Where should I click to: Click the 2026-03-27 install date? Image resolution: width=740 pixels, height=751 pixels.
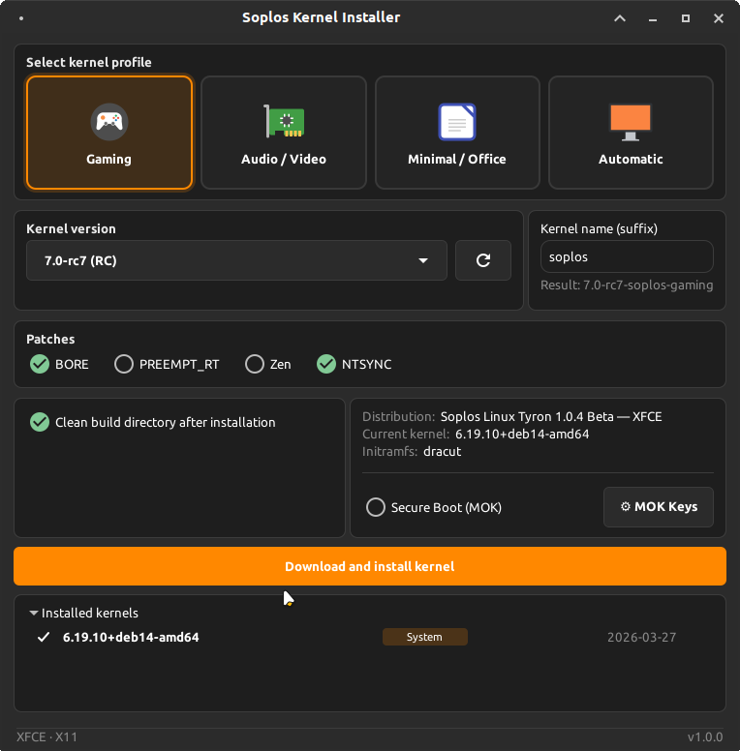tap(642, 637)
